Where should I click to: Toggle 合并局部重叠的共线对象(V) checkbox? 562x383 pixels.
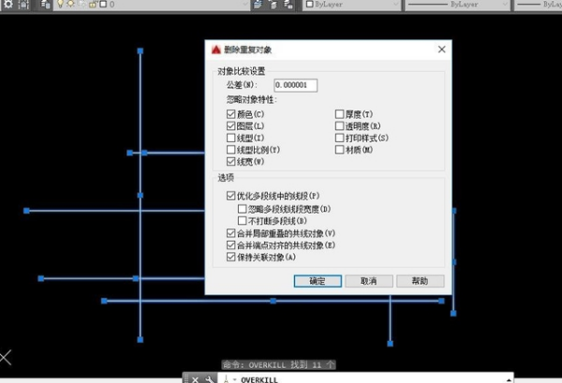[x=230, y=233]
